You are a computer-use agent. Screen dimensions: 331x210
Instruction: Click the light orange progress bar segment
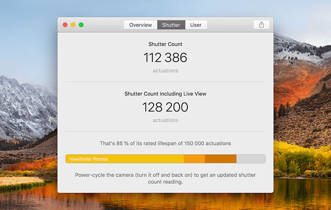[x=194, y=159]
